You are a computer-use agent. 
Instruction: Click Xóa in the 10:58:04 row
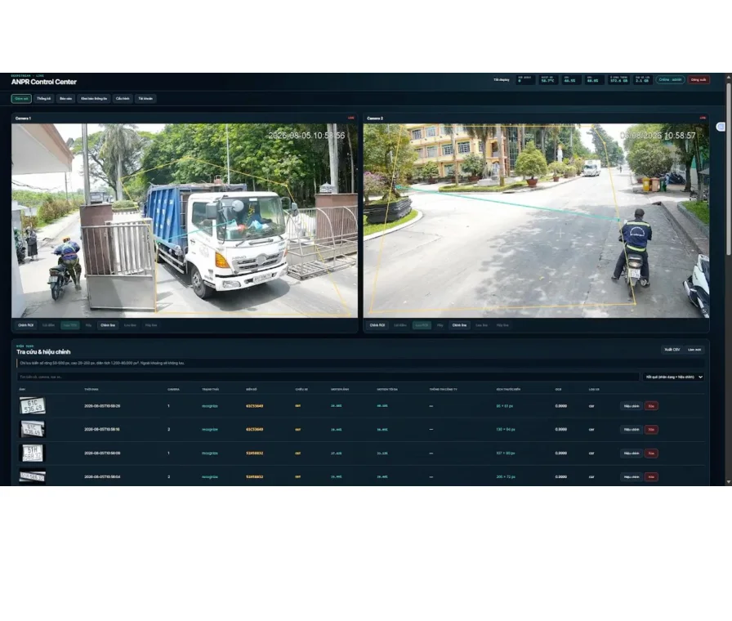[651, 476]
